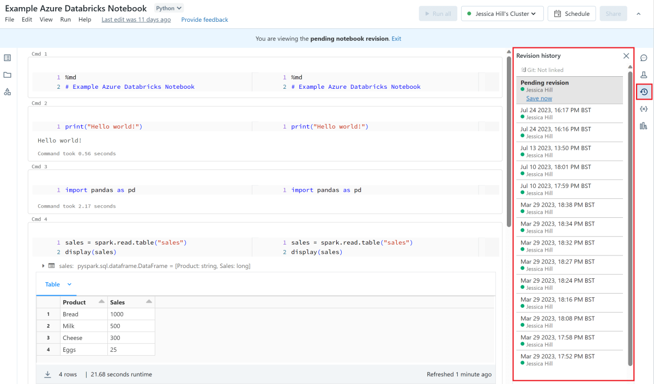The width and height of the screenshot is (654, 384).
Task: Click the Provide feedback link
Action: 204,20
